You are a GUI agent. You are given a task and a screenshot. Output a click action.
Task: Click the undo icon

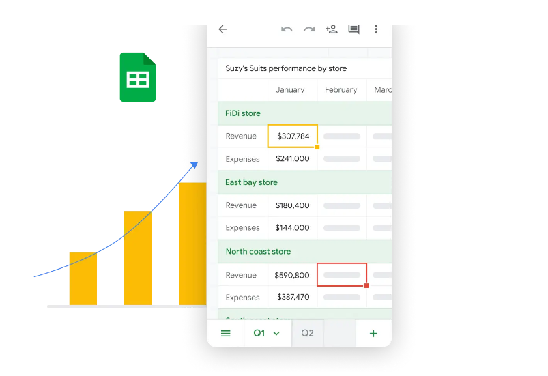click(287, 29)
